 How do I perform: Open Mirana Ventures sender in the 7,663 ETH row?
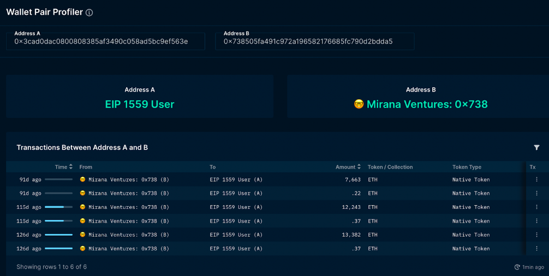click(128, 179)
